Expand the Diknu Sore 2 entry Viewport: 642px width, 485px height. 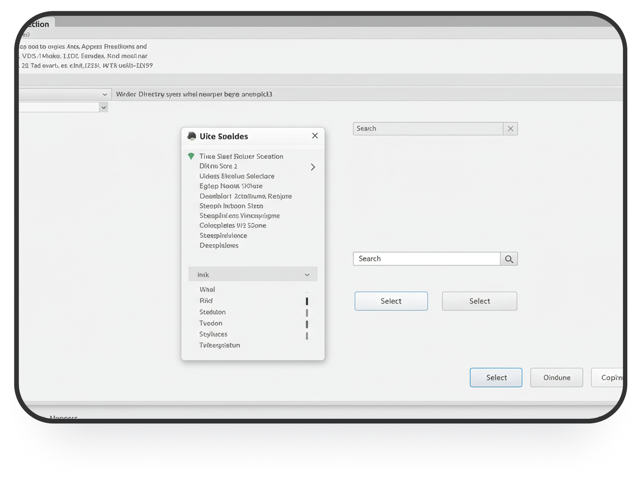(x=313, y=167)
